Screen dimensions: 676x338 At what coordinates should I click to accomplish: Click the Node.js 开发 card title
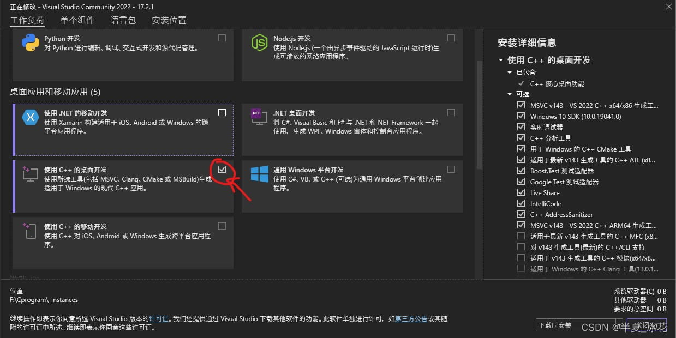292,39
